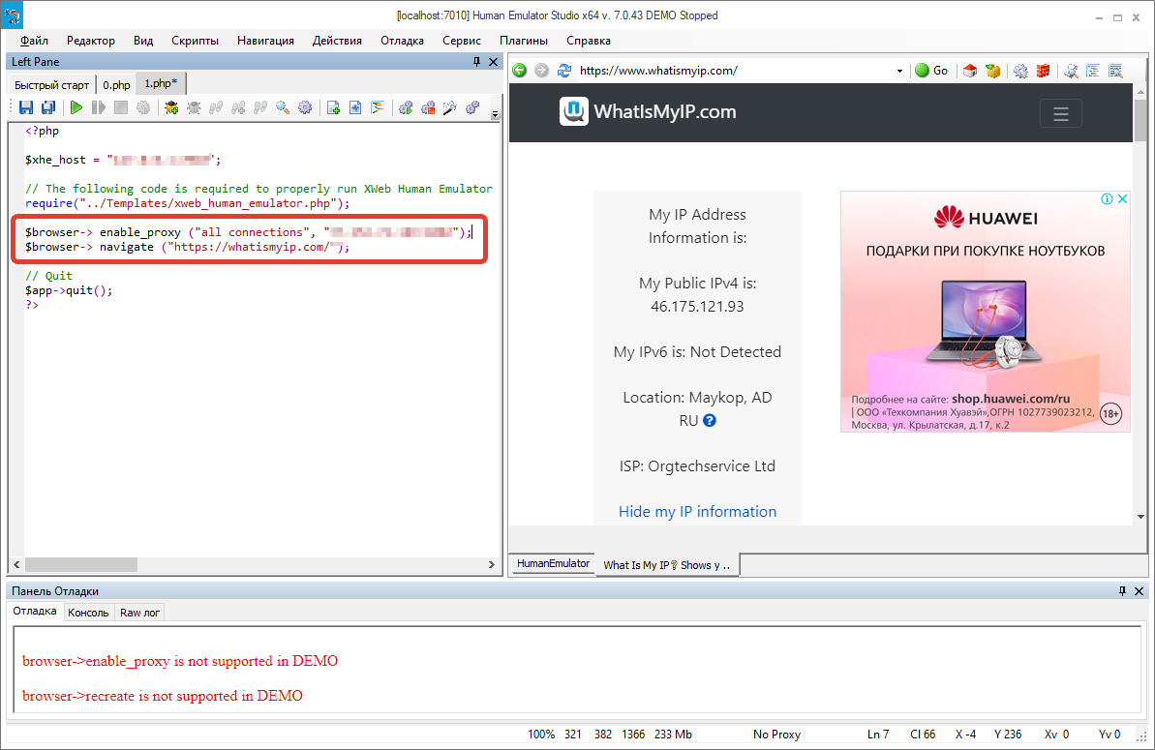Open the Справка menu
The height and width of the screenshot is (750, 1155).
[589, 41]
